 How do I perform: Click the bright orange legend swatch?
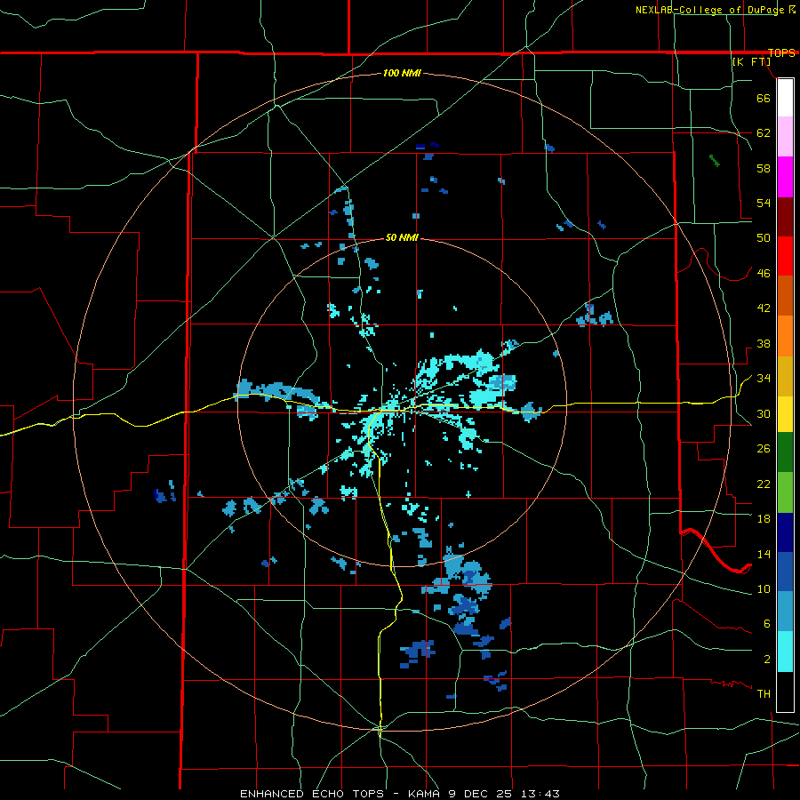coord(785,335)
